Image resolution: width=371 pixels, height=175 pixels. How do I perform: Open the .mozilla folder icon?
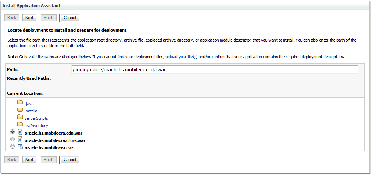(x=20, y=110)
